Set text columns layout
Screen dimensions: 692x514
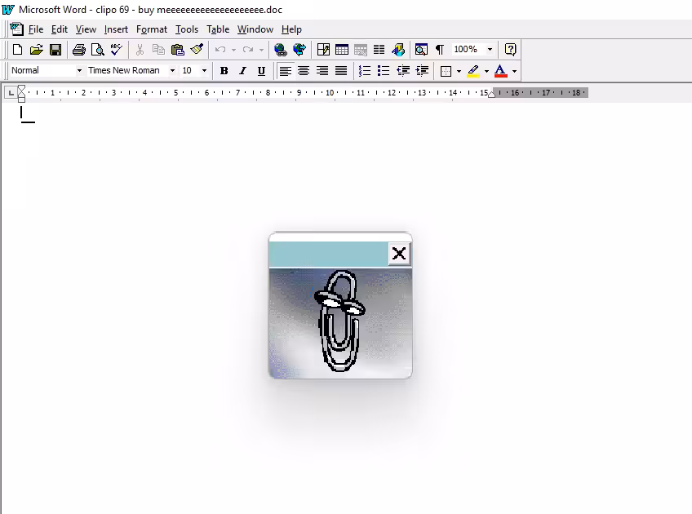pos(379,50)
